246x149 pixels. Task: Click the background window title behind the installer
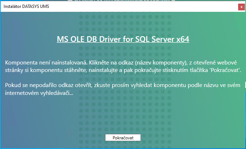tap(143, 1)
